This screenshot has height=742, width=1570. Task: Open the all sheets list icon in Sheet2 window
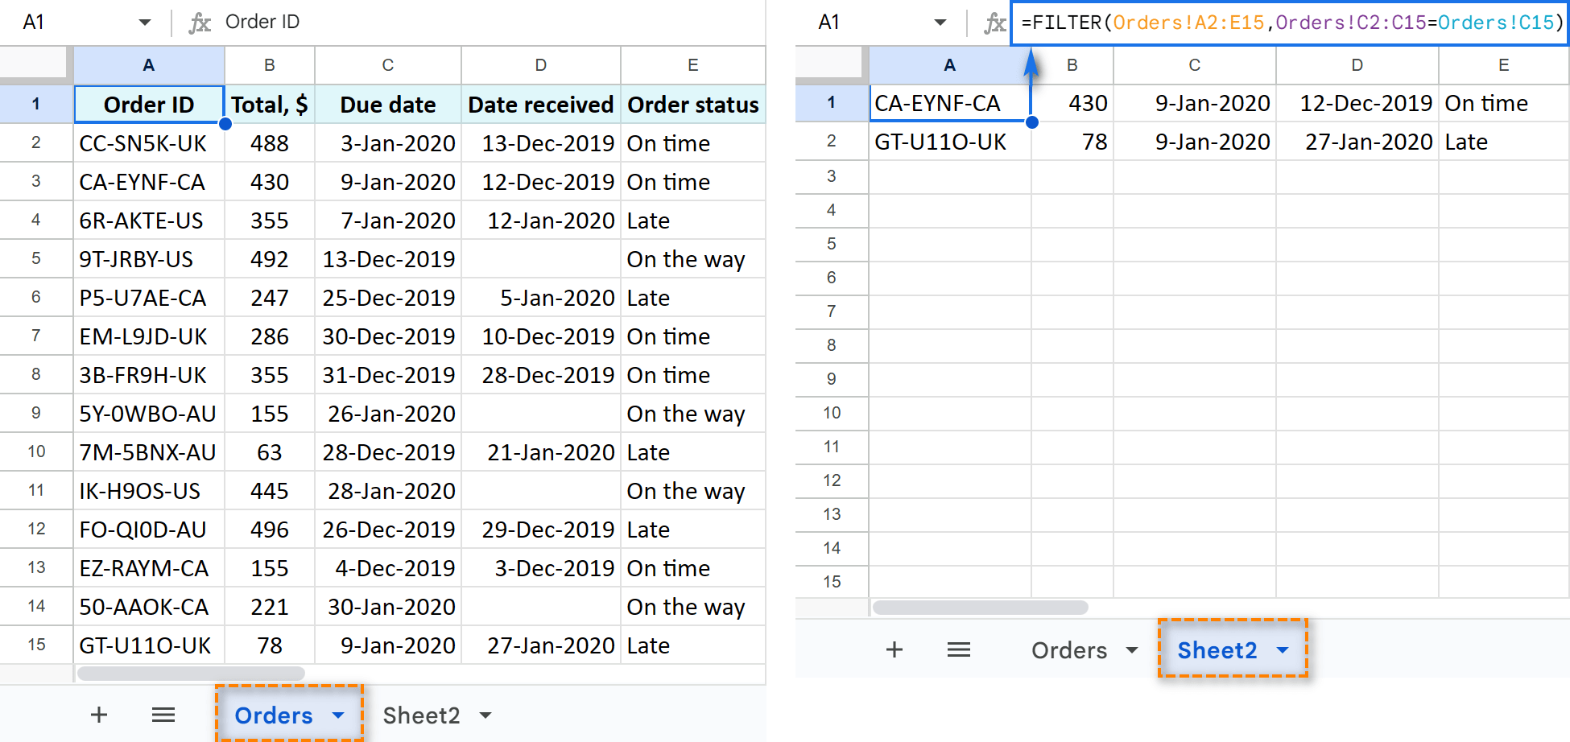coord(959,649)
